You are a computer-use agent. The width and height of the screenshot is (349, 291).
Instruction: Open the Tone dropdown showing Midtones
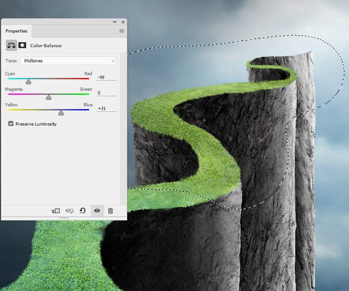click(x=68, y=61)
